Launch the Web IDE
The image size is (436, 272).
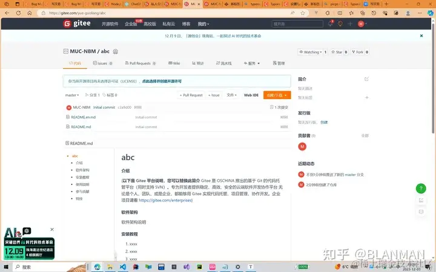pos(251,95)
